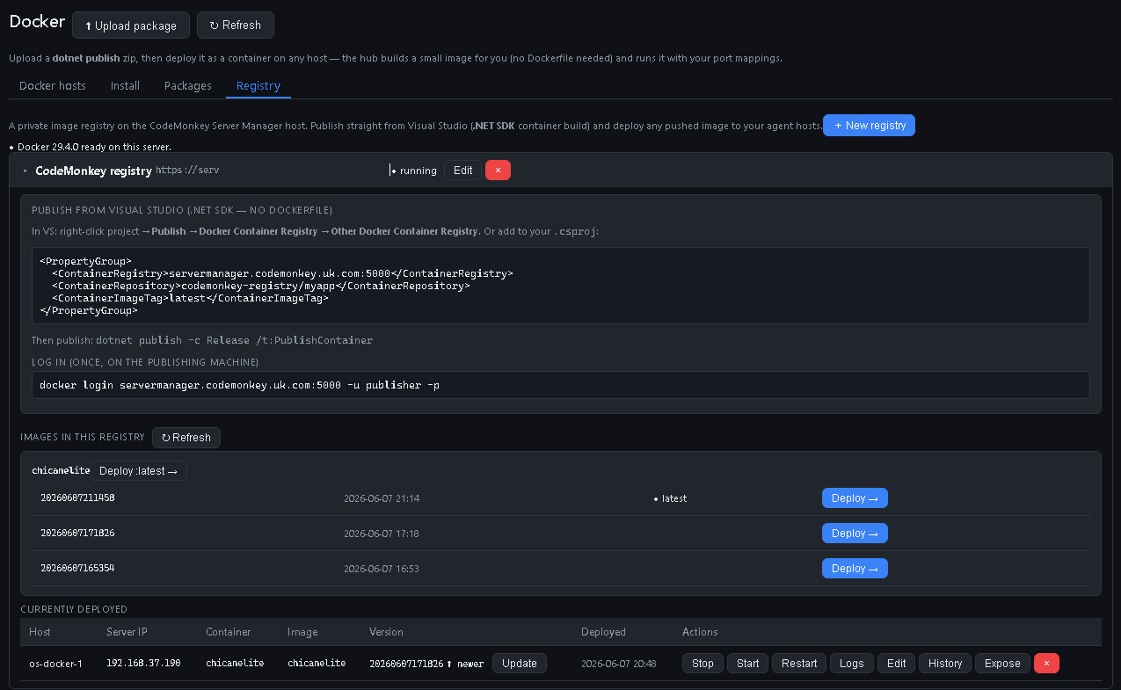The height and width of the screenshot is (690, 1121).
Task: Click the Upload package button
Action: click(130, 25)
